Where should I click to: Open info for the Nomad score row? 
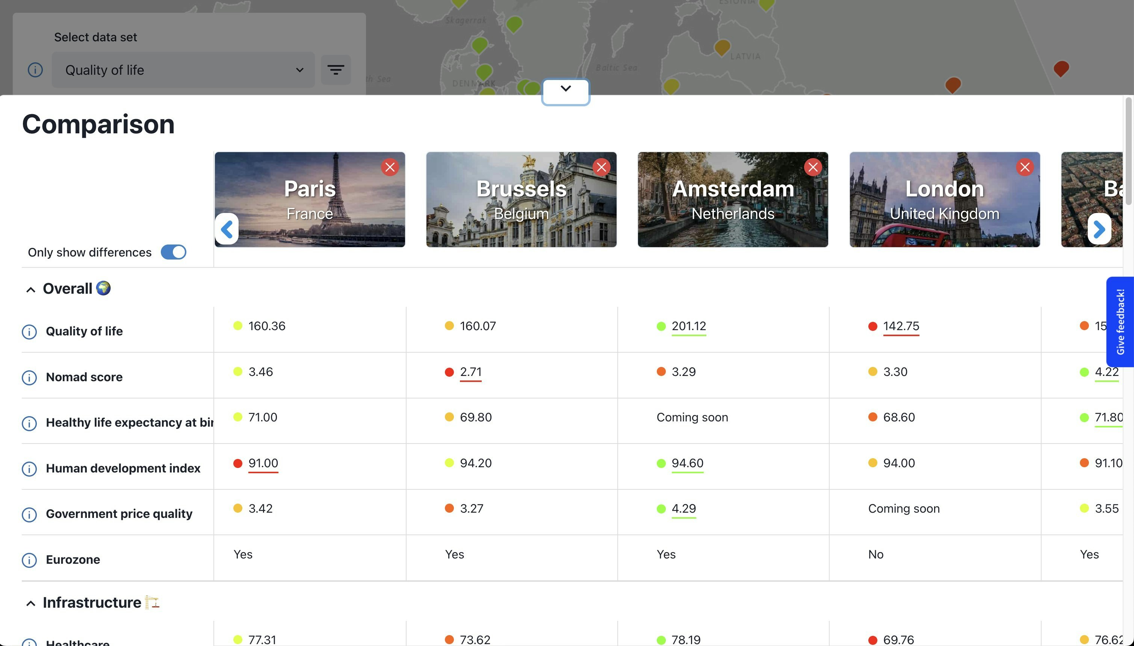click(x=29, y=377)
